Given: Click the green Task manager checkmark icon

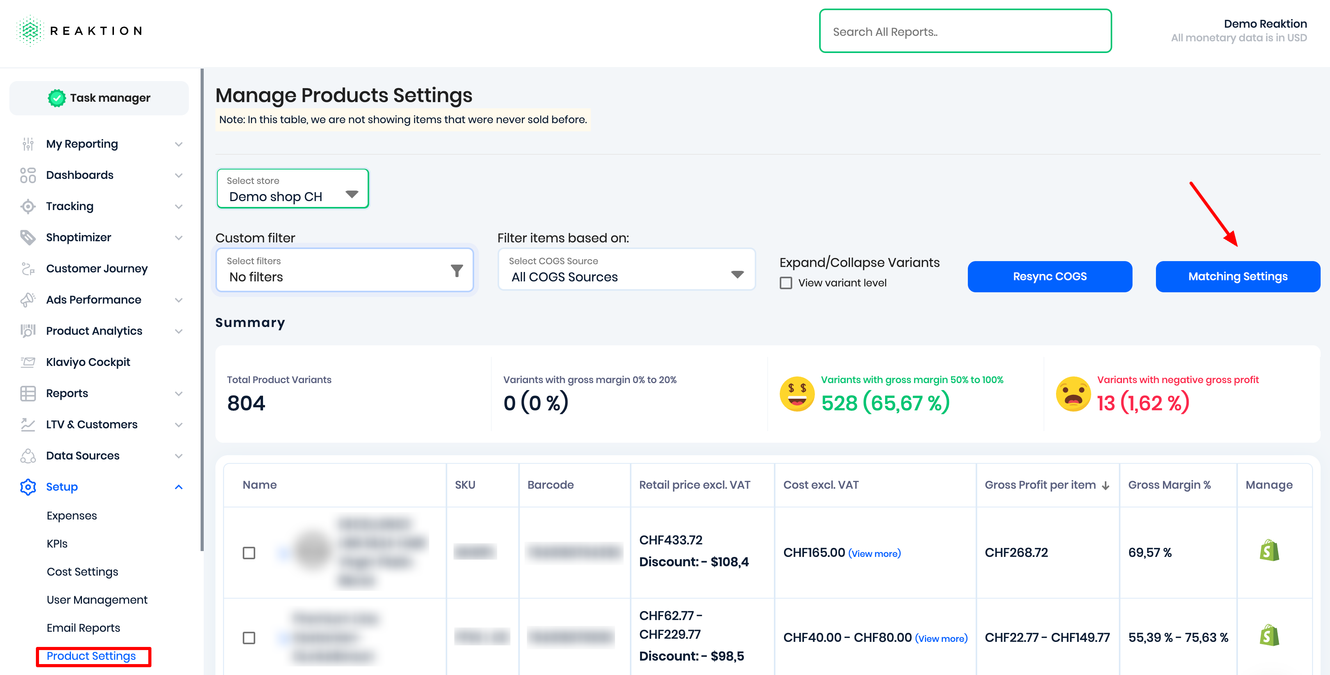Looking at the screenshot, I should pyautogui.click(x=57, y=98).
